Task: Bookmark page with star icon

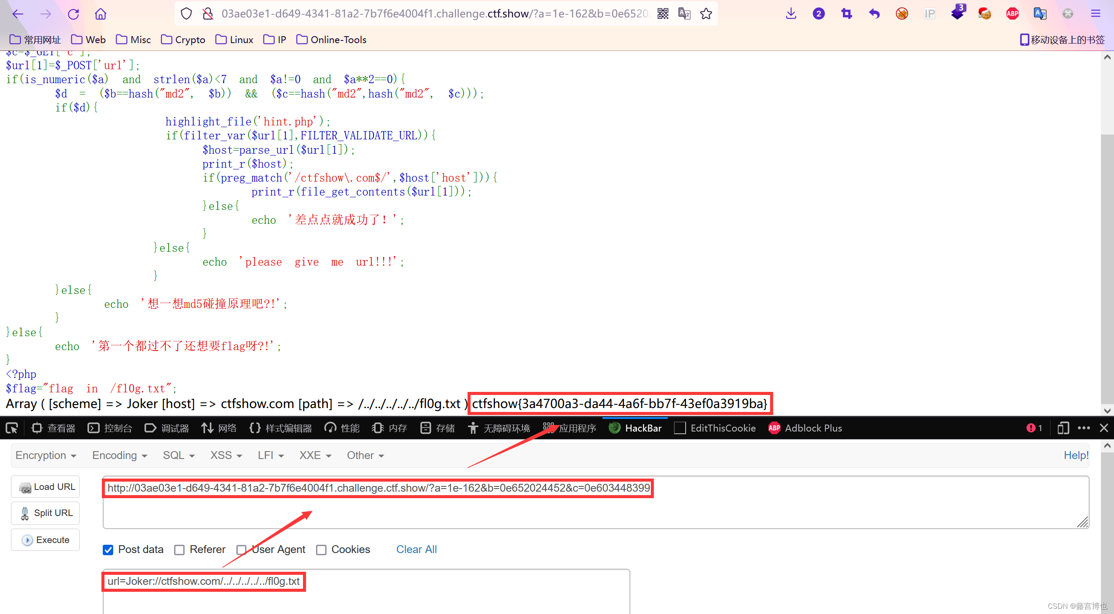Action: (x=706, y=14)
